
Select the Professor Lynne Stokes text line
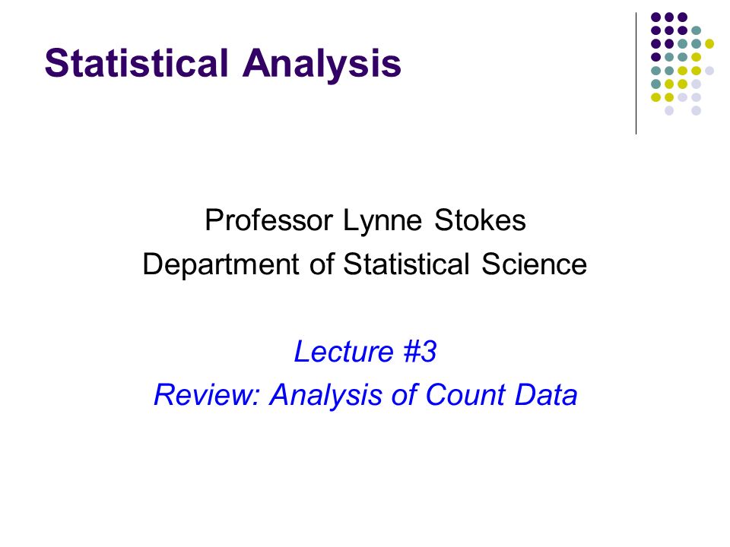click(366, 220)
